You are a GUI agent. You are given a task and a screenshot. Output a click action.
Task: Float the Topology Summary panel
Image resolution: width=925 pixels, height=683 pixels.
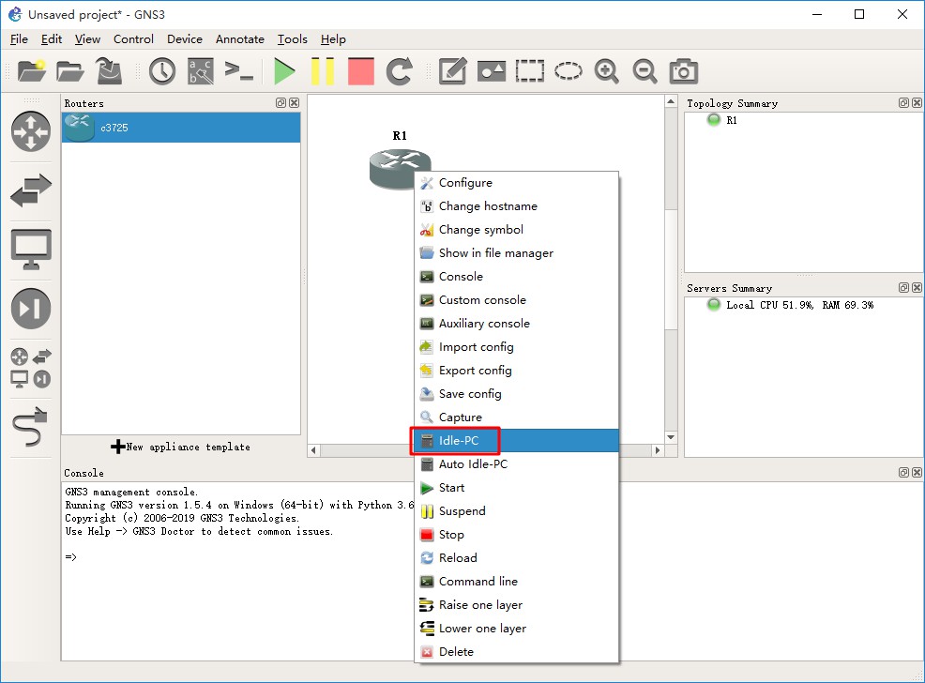click(903, 102)
